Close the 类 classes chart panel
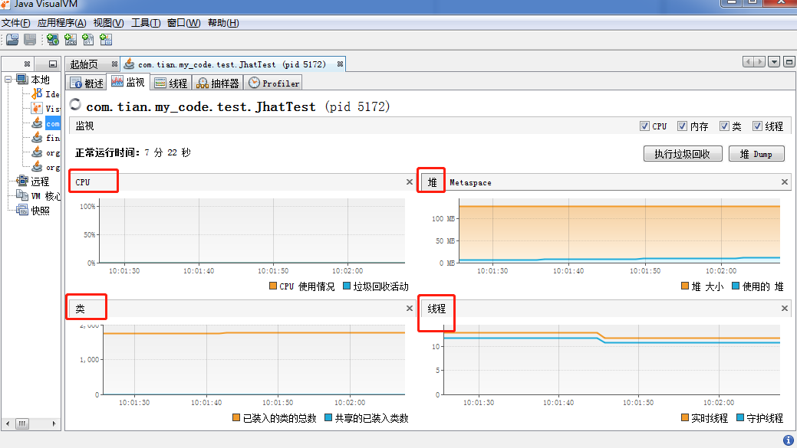Image resolution: width=797 pixels, height=448 pixels. (410, 308)
